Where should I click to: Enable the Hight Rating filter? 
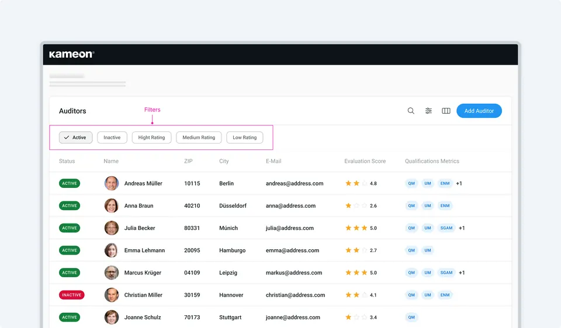point(151,138)
